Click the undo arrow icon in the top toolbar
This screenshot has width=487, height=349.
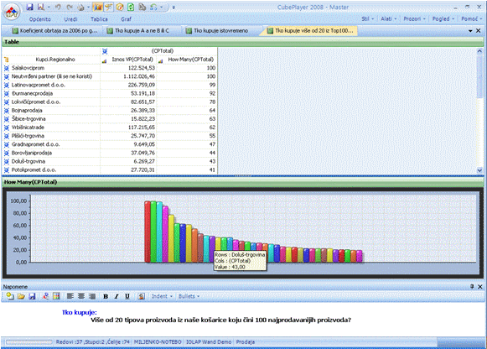pyautogui.click(x=58, y=7)
